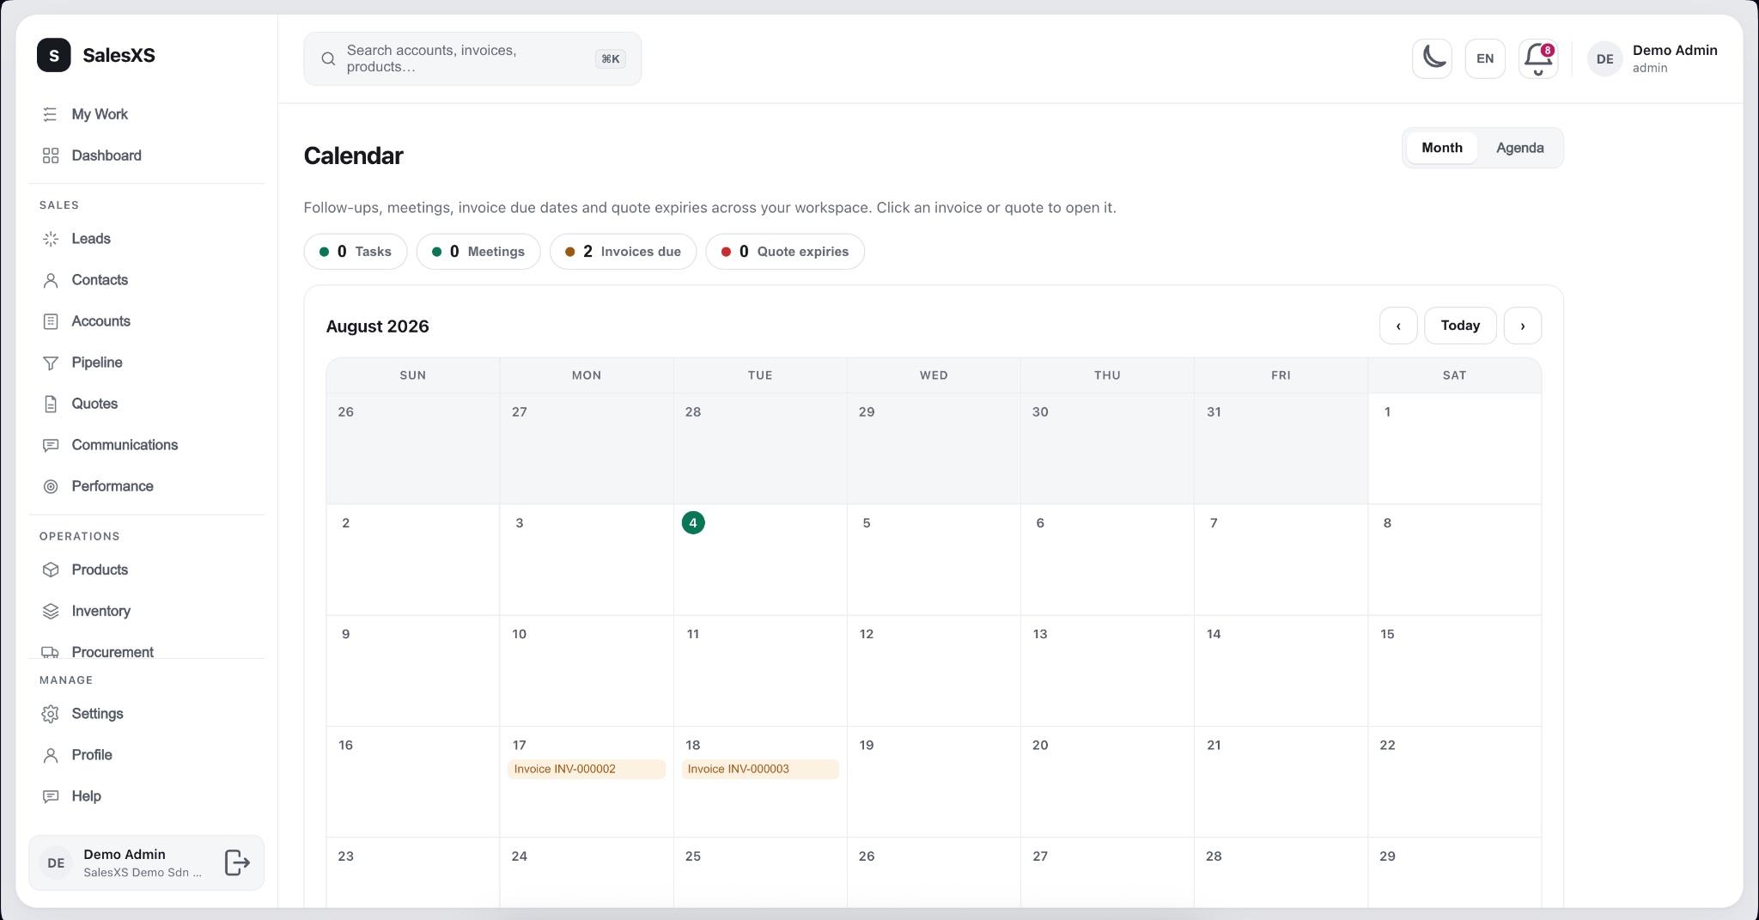Open Leads in the sidebar
Image resolution: width=1759 pixels, height=920 pixels.
coord(146,239)
